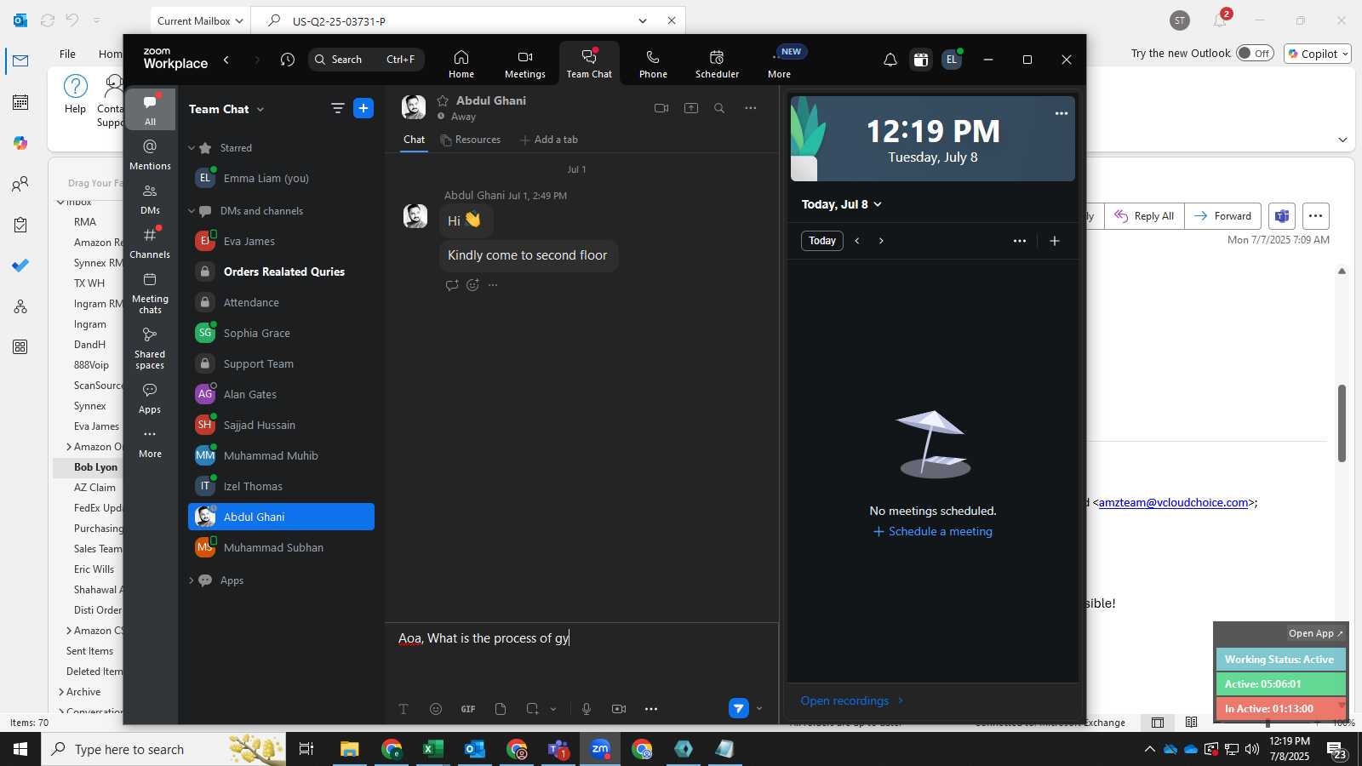The image size is (1362, 766).
Task: Open Current Mailbox dropdown in Outlook
Action: coord(200,20)
